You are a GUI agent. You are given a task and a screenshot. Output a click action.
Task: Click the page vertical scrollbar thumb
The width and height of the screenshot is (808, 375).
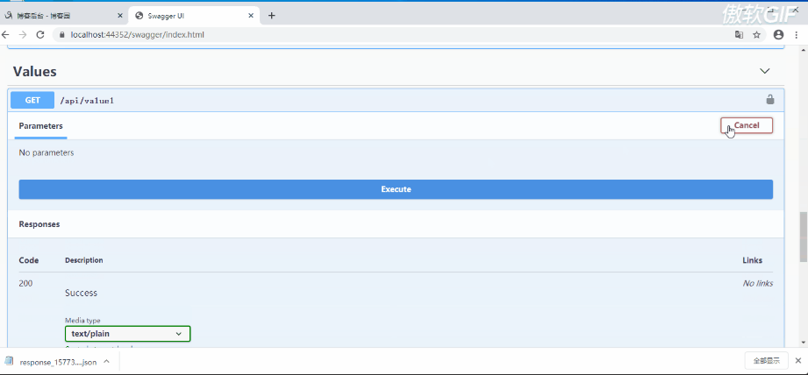tap(803, 237)
